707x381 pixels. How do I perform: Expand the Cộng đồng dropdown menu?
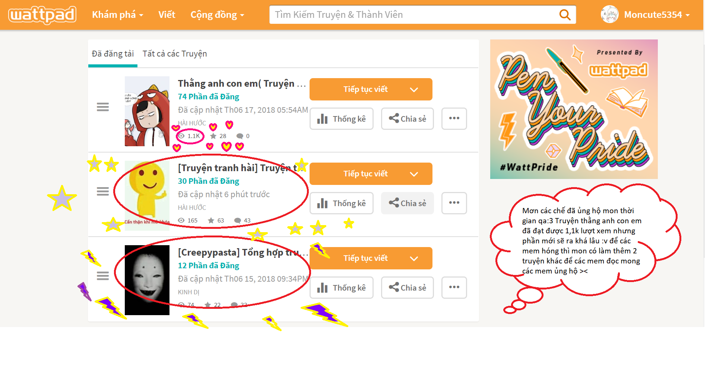click(217, 15)
